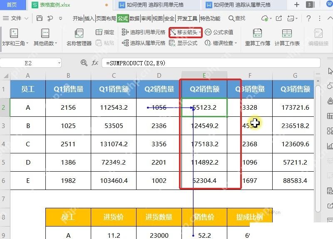Click the 编辑链接 button
This screenshot has width=333, height=239.
point(318,37)
